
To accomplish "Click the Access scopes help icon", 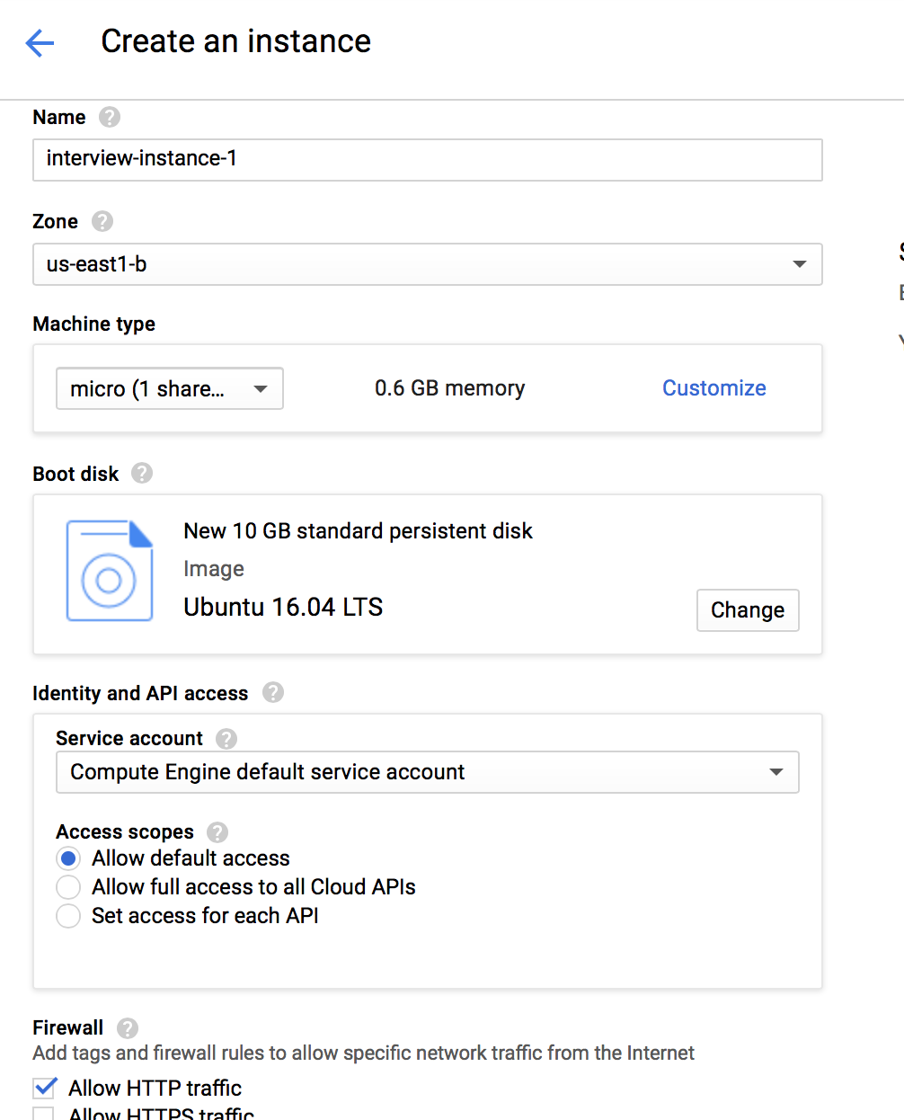I will click(x=217, y=832).
